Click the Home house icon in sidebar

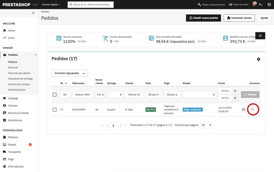click(x=5, y=30)
